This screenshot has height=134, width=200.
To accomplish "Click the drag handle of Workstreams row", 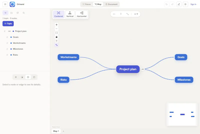I will tap(7, 43).
